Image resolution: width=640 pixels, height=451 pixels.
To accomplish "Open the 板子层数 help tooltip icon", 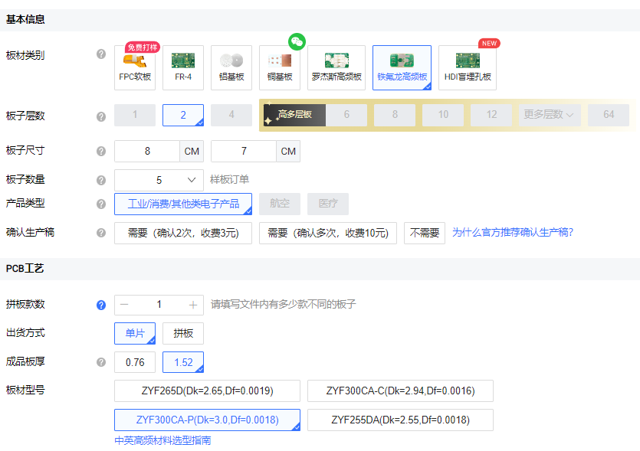I will [100, 115].
